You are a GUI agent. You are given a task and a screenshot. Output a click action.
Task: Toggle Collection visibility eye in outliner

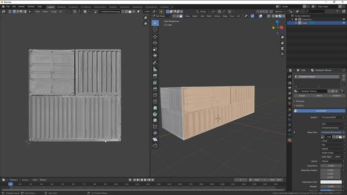[344, 19]
